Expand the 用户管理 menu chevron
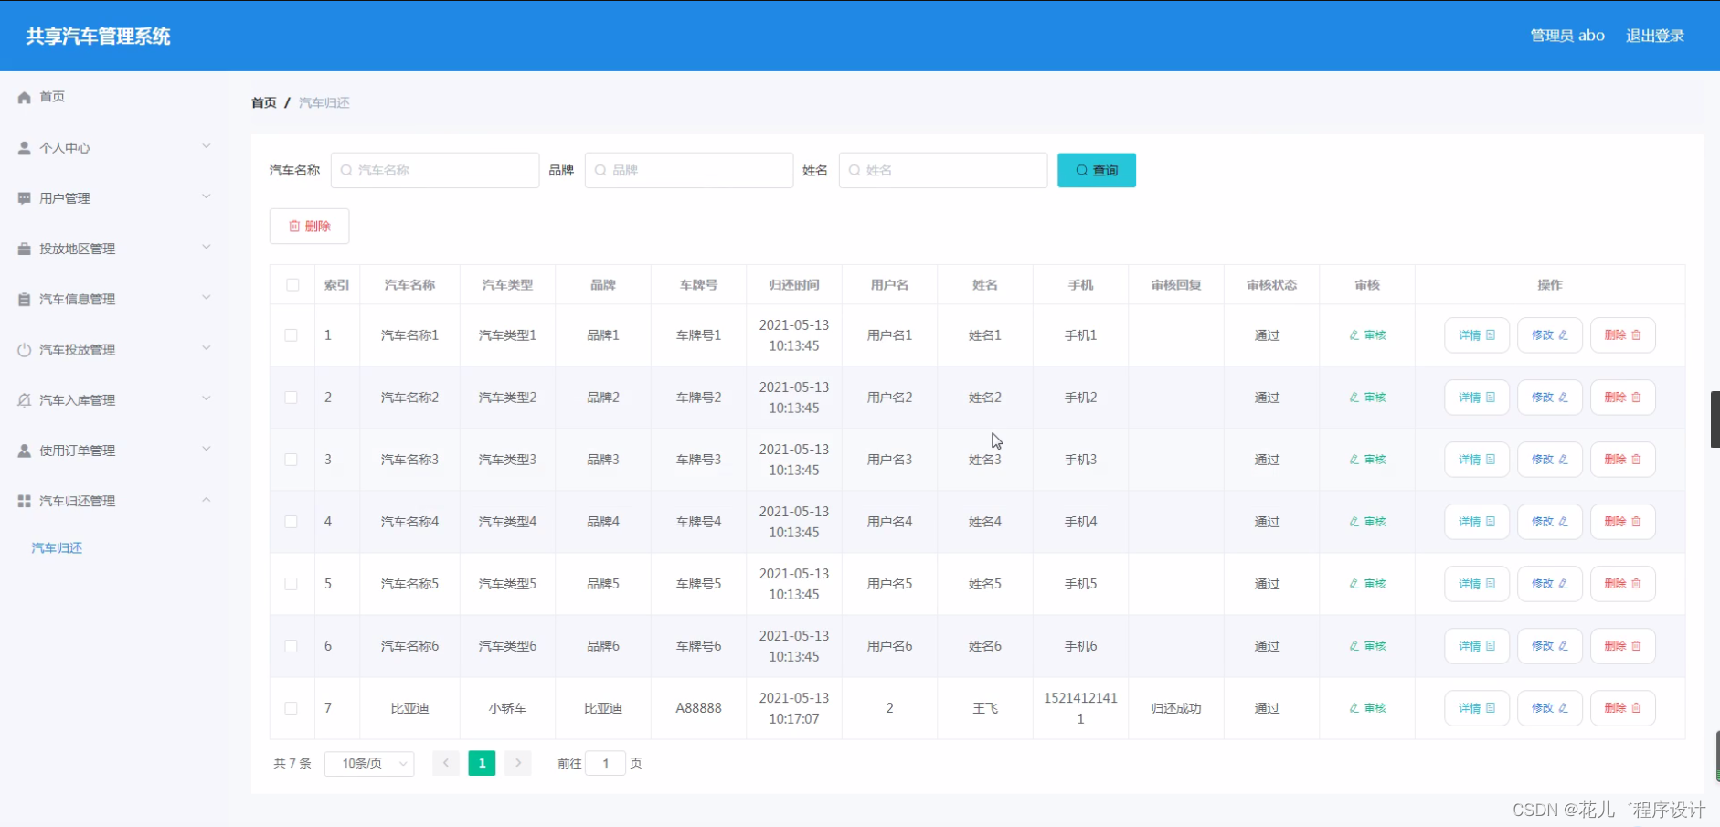1720x827 pixels. 206,196
